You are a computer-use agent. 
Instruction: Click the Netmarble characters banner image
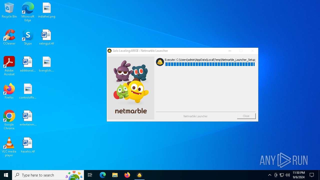pyautogui.click(x=131, y=88)
